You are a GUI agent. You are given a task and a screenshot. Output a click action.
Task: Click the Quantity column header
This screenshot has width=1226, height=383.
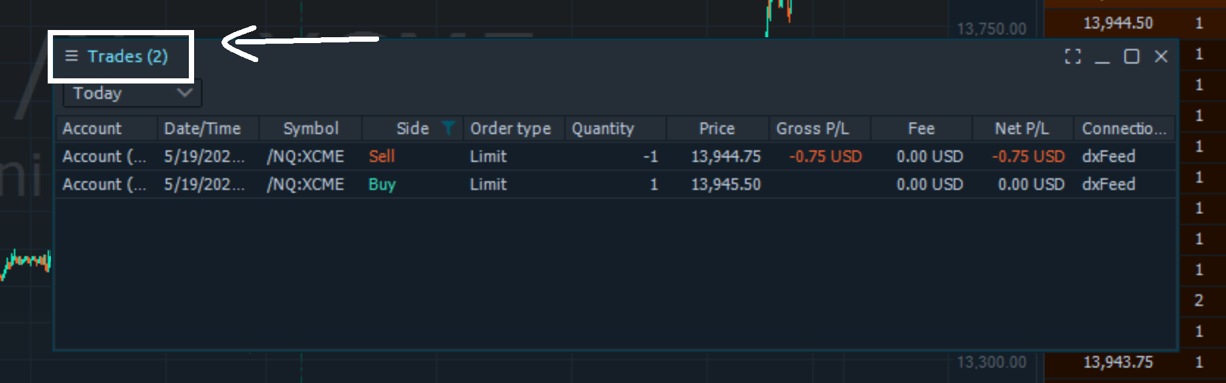click(603, 129)
